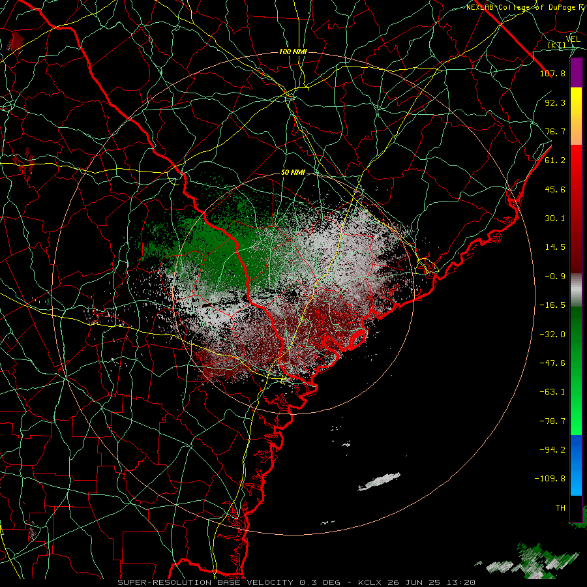The width and height of the screenshot is (587, 587).
Task: Click the 76.7 velocity scale value
Action: (555, 131)
